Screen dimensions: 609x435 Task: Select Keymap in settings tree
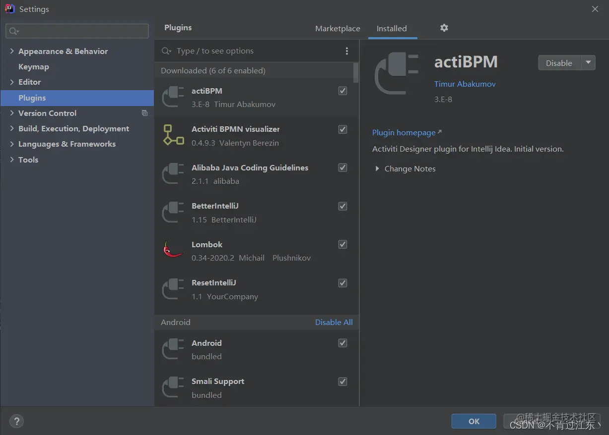coord(34,66)
